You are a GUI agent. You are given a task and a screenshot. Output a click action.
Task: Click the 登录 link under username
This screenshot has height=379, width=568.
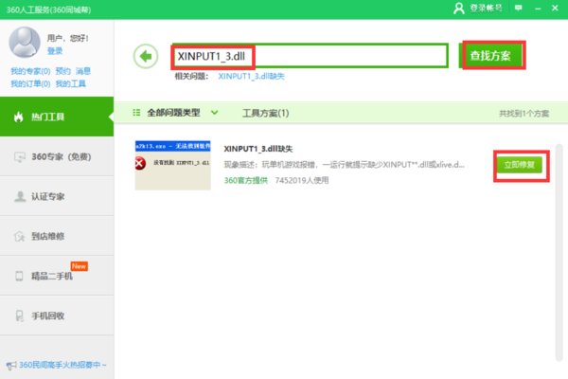[55, 51]
